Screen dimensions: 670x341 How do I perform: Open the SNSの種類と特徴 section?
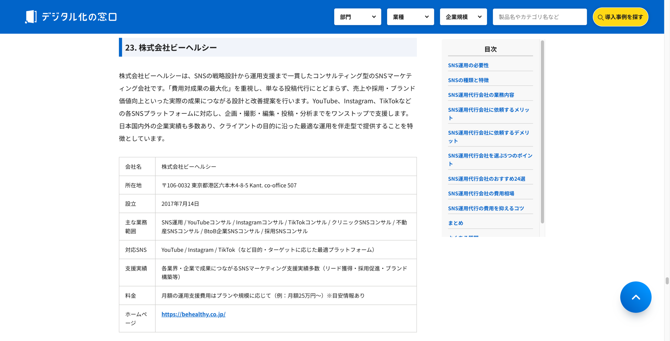pyautogui.click(x=469, y=80)
